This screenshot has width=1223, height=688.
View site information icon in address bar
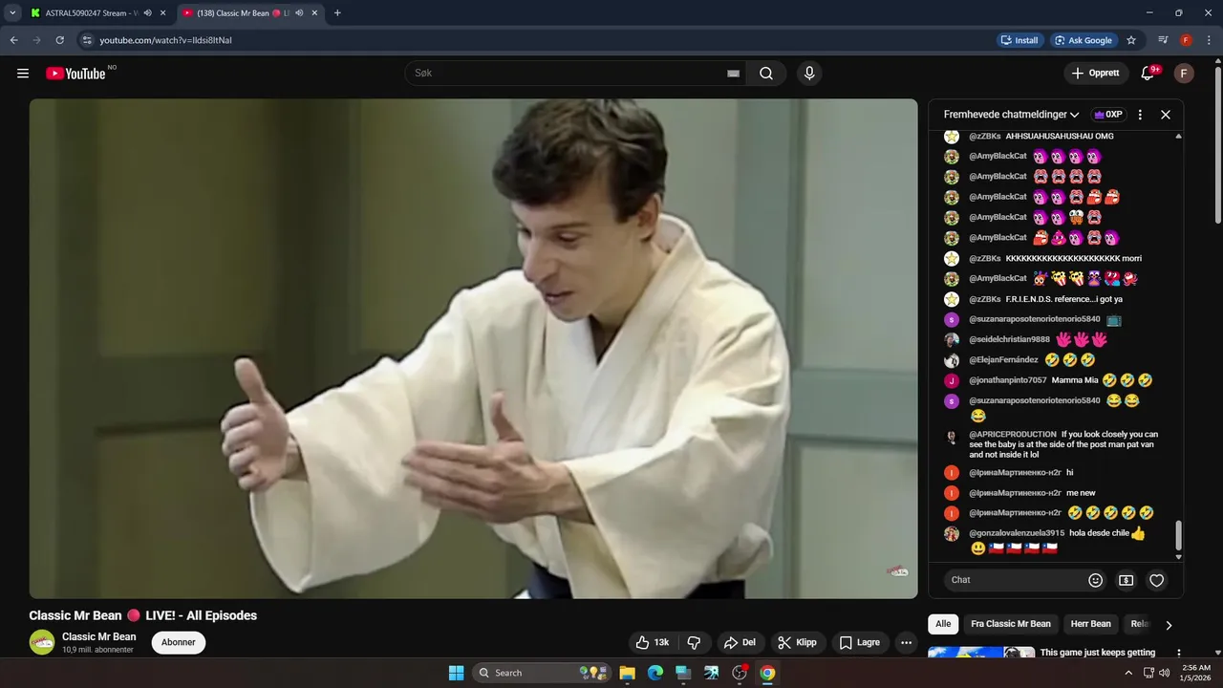[x=86, y=40]
